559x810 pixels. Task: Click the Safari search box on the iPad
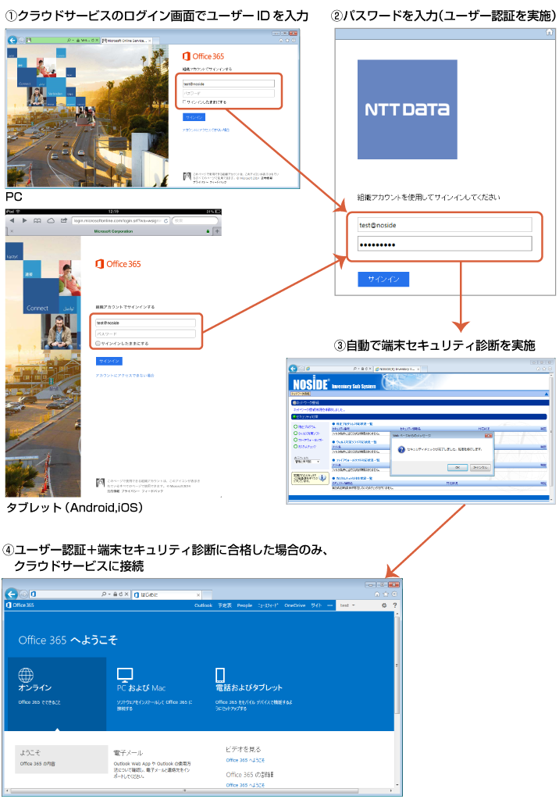(x=196, y=220)
